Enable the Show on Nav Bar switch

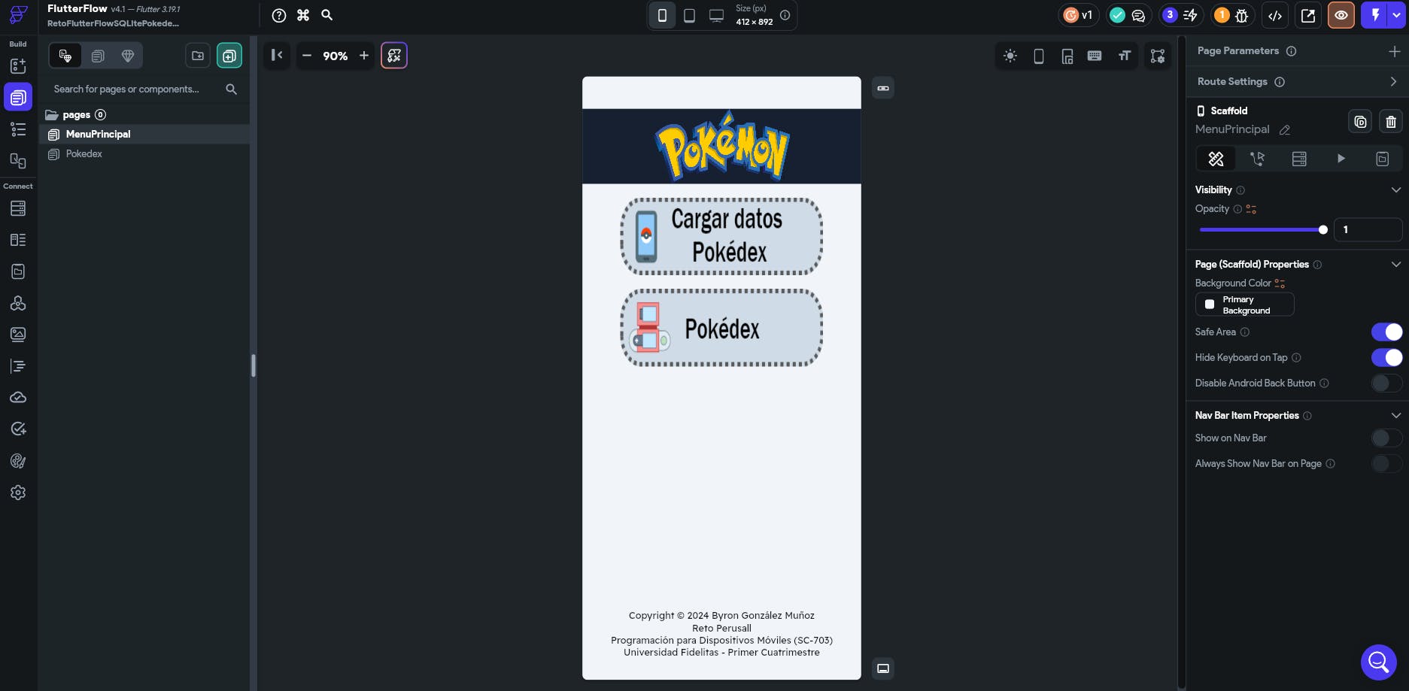[x=1386, y=438]
